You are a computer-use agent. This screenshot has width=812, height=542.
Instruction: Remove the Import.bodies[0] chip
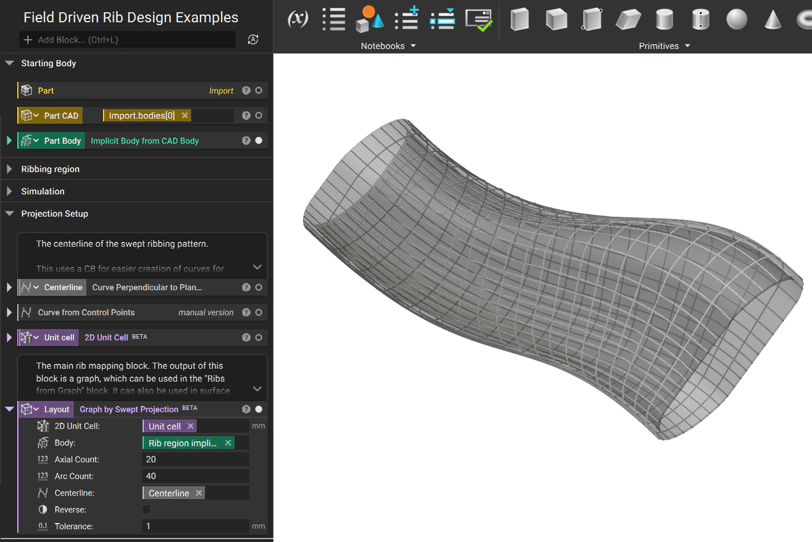(x=185, y=115)
